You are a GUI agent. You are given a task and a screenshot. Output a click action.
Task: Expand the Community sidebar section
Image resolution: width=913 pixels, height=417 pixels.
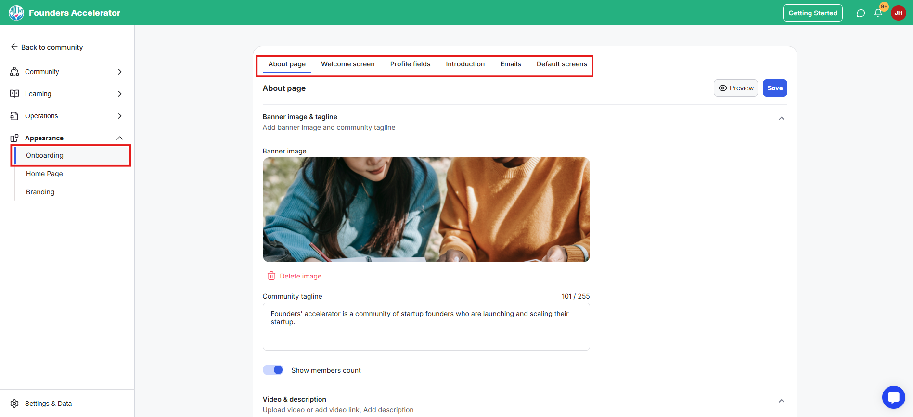tap(120, 72)
